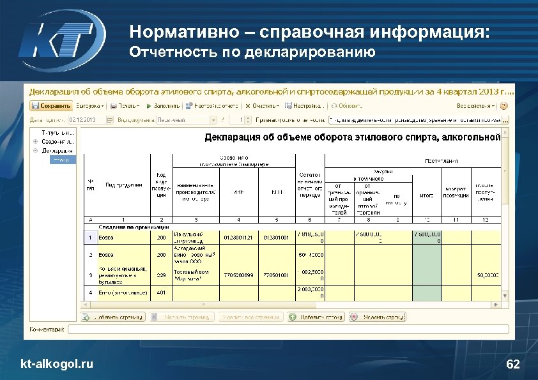Select the Титульный tree item
The width and height of the screenshot is (538, 380).
[x=58, y=133]
